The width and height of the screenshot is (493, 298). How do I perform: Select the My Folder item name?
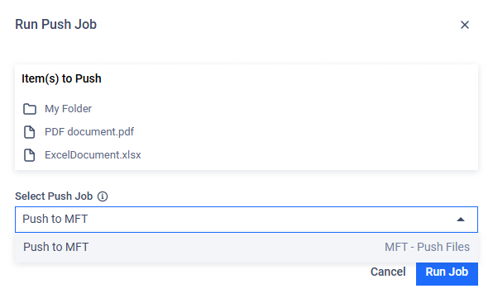[x=68, y=109]
